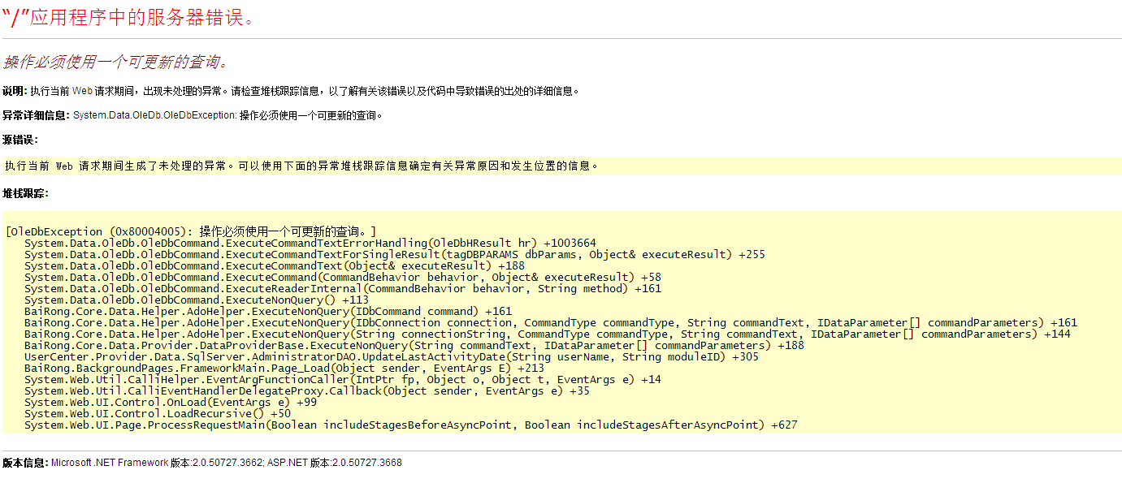Click the OleDbCommand.ExecuteNonQuery() +113 line
The image size is (1122, 496).
[197, 300]
